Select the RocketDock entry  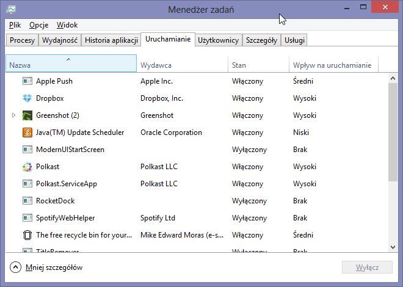pyautogui.click(x=55, y=201)
